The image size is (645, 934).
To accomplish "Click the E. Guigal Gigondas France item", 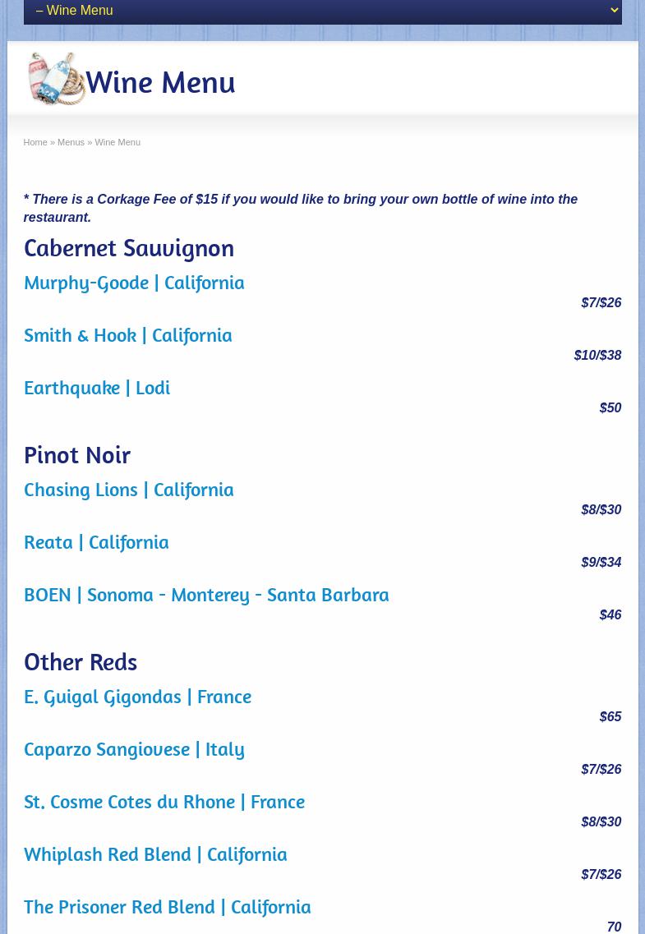I will [x=137, y=697].
